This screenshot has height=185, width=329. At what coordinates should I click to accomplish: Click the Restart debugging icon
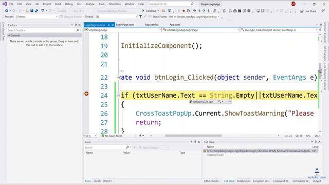[x=188, y=11]
